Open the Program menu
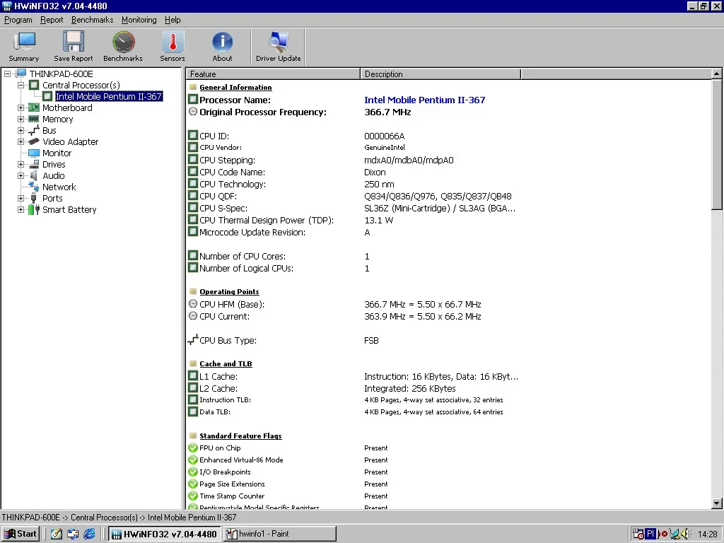Screen dimensions: 724x543 click(x=18, y=20)
